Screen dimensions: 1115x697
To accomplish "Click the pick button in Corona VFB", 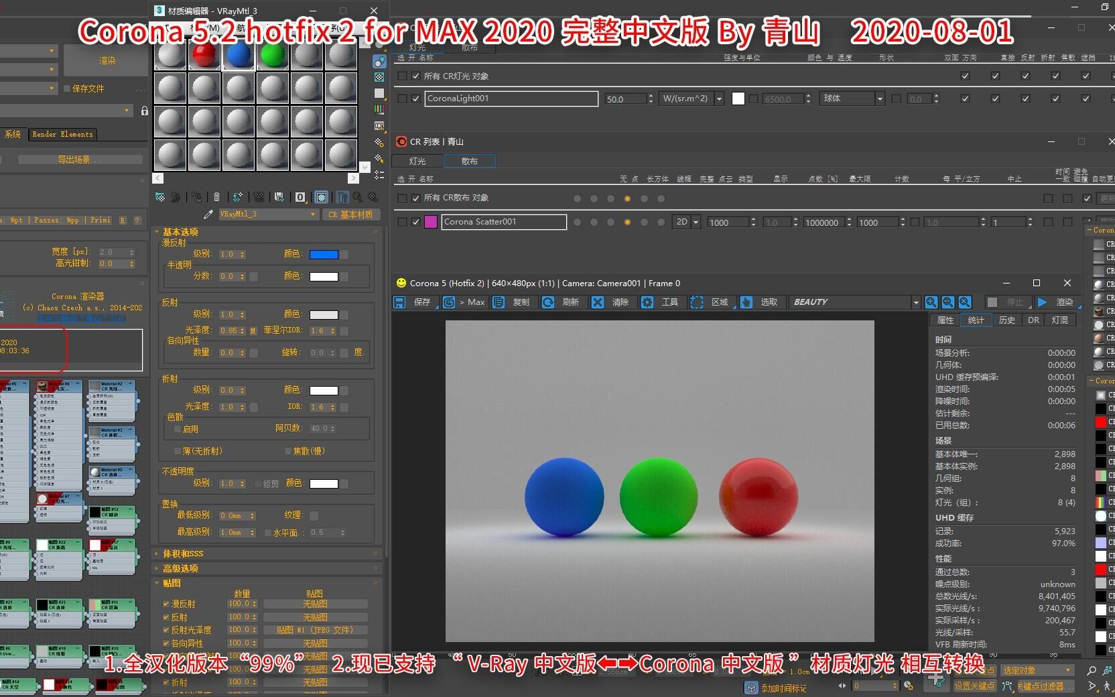I will click(762, 302).
